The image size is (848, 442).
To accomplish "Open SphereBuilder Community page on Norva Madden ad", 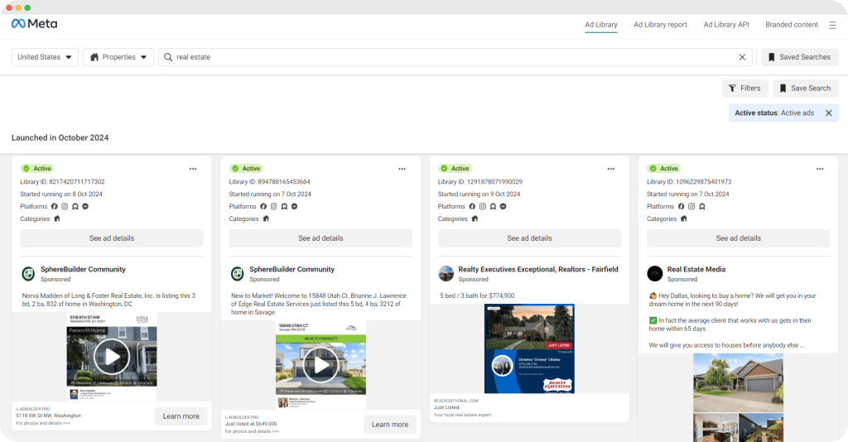I will click(83, 269).
